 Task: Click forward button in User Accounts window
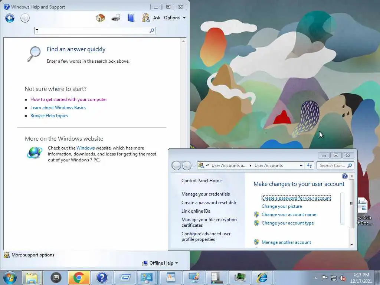187,166
